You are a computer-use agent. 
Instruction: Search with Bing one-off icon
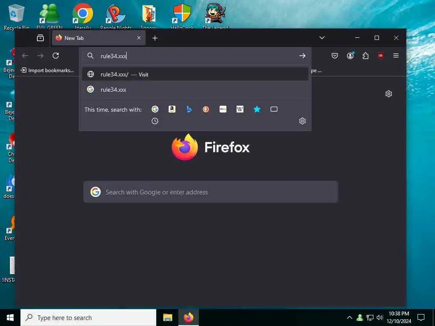pos(189,109)
